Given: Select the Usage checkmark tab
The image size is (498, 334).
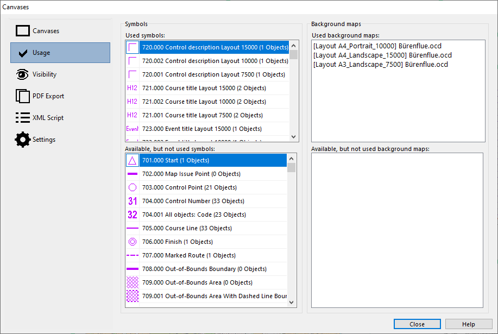Looking at the screenshot, I should pyautogui.click(x=60, y=53).
